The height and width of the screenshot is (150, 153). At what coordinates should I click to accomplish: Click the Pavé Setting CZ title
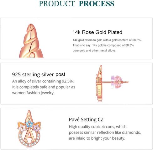86,120
